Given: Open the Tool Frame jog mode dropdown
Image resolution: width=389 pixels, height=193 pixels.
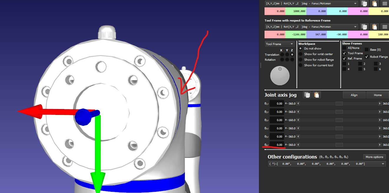Looking at the screenshot, I should 280,44.
